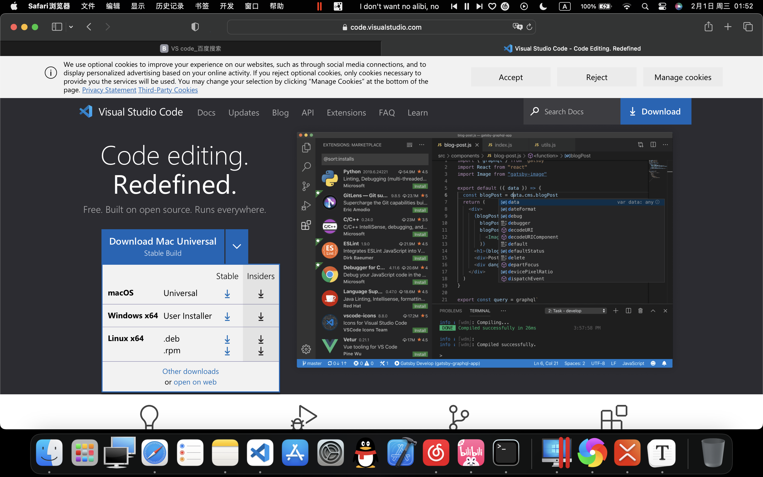Accept optional cookies
Screen dimensions: 763x477
511,77
